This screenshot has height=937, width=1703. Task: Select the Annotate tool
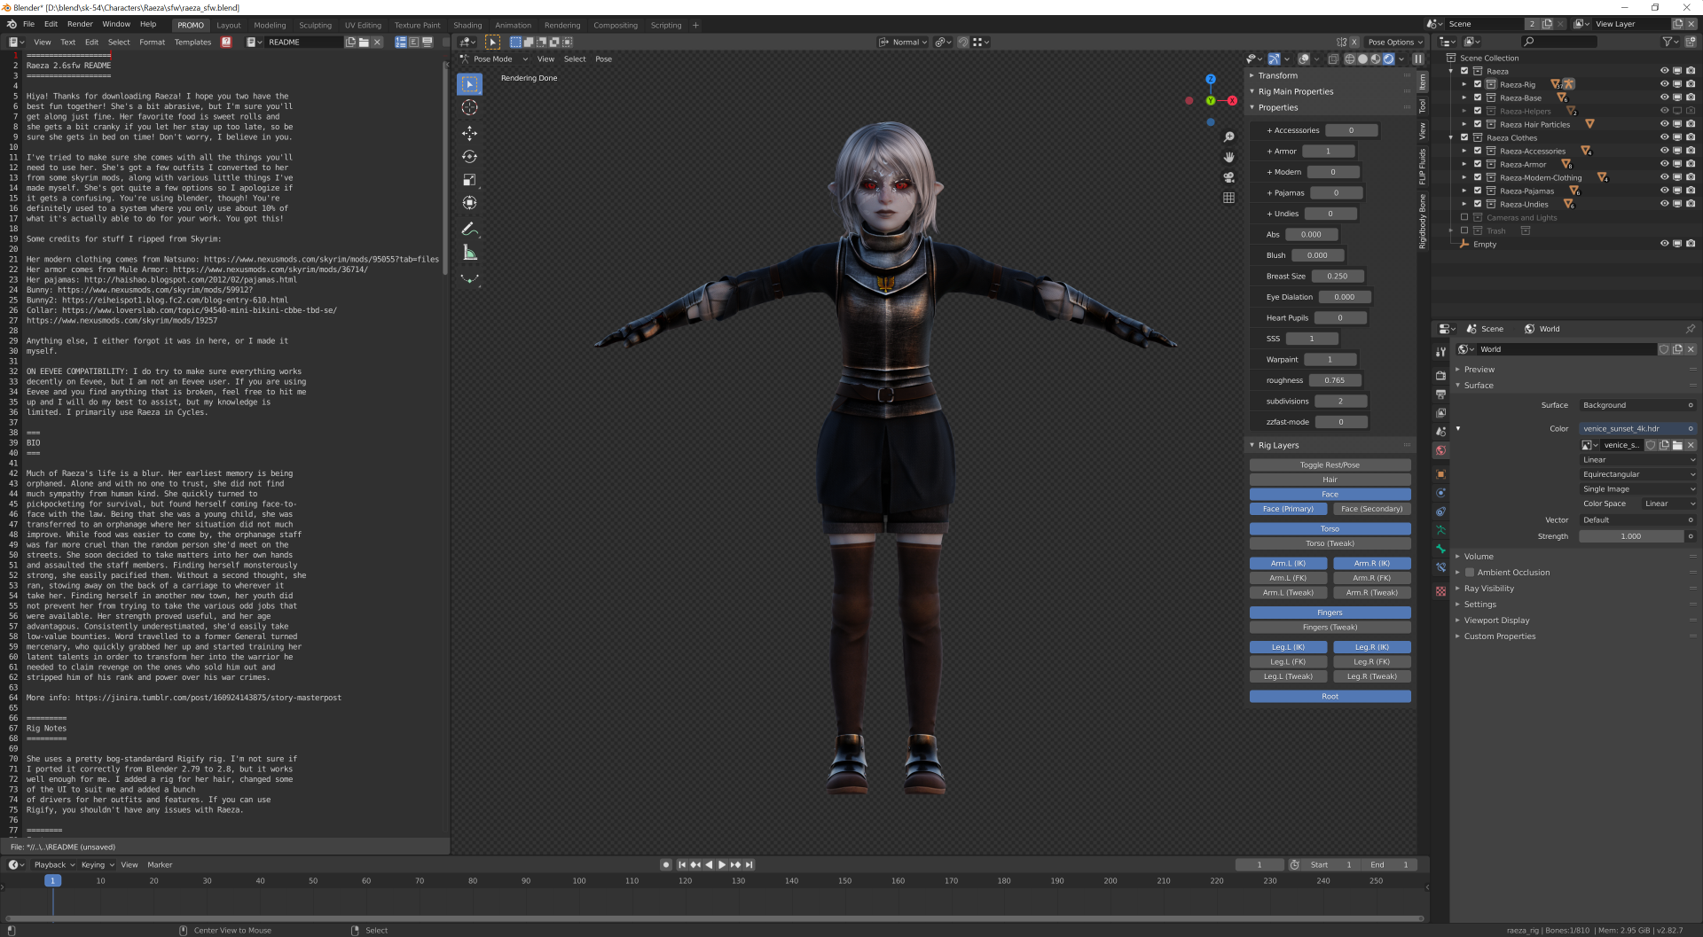(x=469, y=229)
